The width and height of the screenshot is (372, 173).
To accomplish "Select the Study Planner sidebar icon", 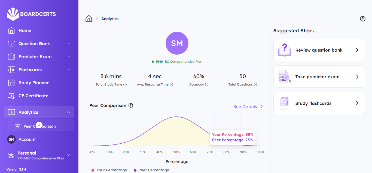I will coord(11,83).
